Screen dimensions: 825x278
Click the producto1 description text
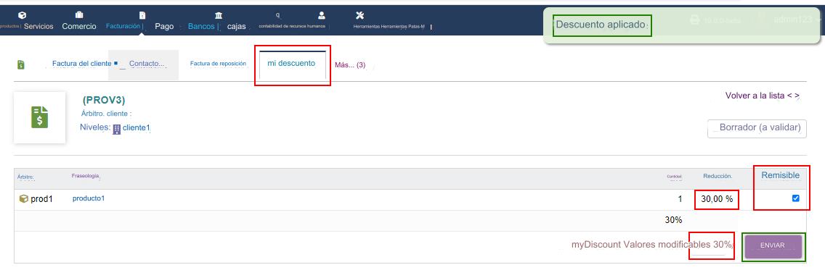[x=89, y=198]
